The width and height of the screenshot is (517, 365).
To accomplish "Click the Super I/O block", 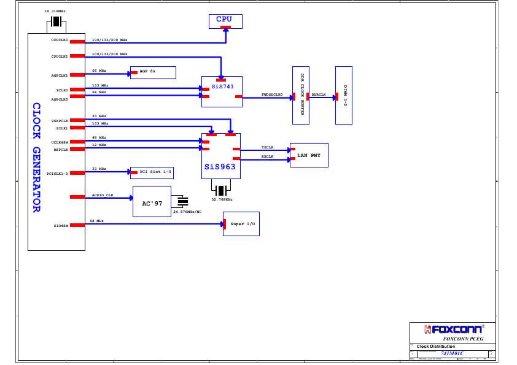I will coord(241,224).
